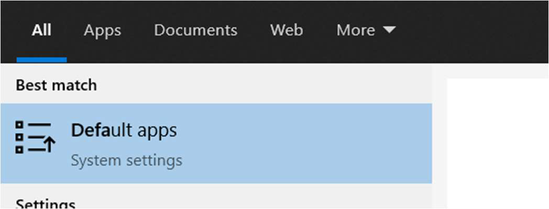Select the All tab
The width and height of the screenshot is (549, 209).
pos(41,30)
